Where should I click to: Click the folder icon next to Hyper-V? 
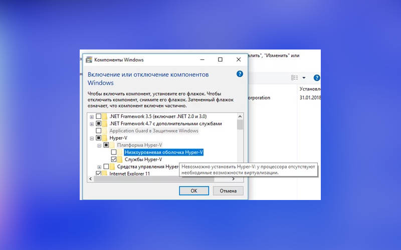tap(105, 138)
